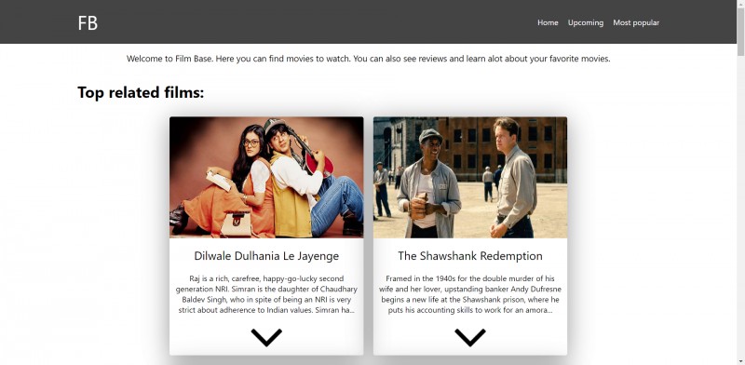Viewport: 745px width, 365px height.
Task: Select The Shawshank Redemption title
Action: (x=470, y=256)
